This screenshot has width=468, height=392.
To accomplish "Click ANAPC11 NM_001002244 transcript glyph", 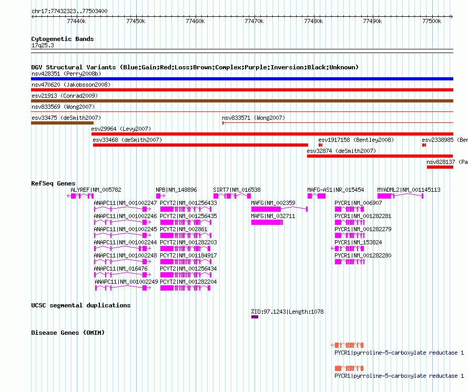I will [x=123, y=248].
